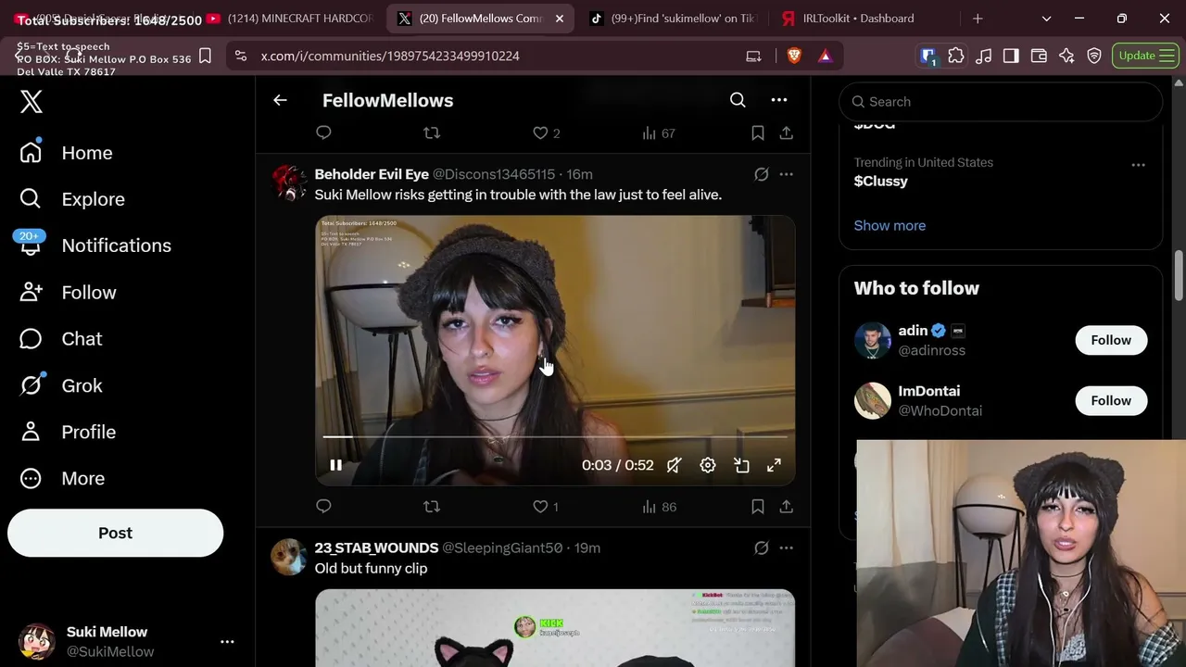
Task: Open the Brave Wallet icon
Action: tap(1039, 56)
